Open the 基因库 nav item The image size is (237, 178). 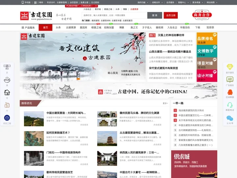(83, 28)
